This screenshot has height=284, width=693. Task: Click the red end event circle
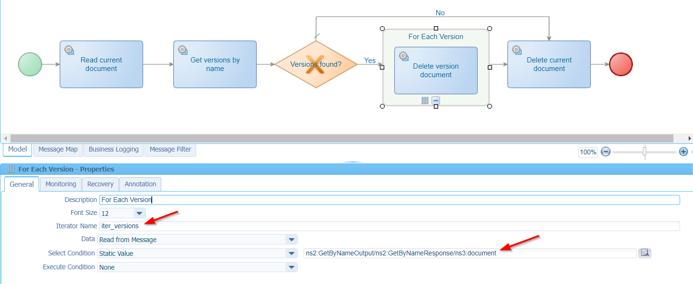pyautogui.click(x=621, y=64)
